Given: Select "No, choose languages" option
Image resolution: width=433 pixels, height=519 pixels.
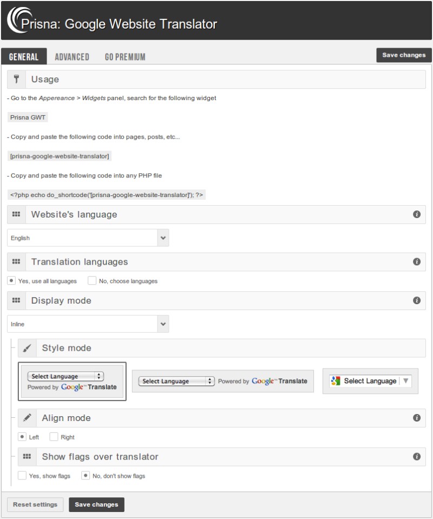Looking at the screenshot, I should pyautogui.click(x=92, y=281).
